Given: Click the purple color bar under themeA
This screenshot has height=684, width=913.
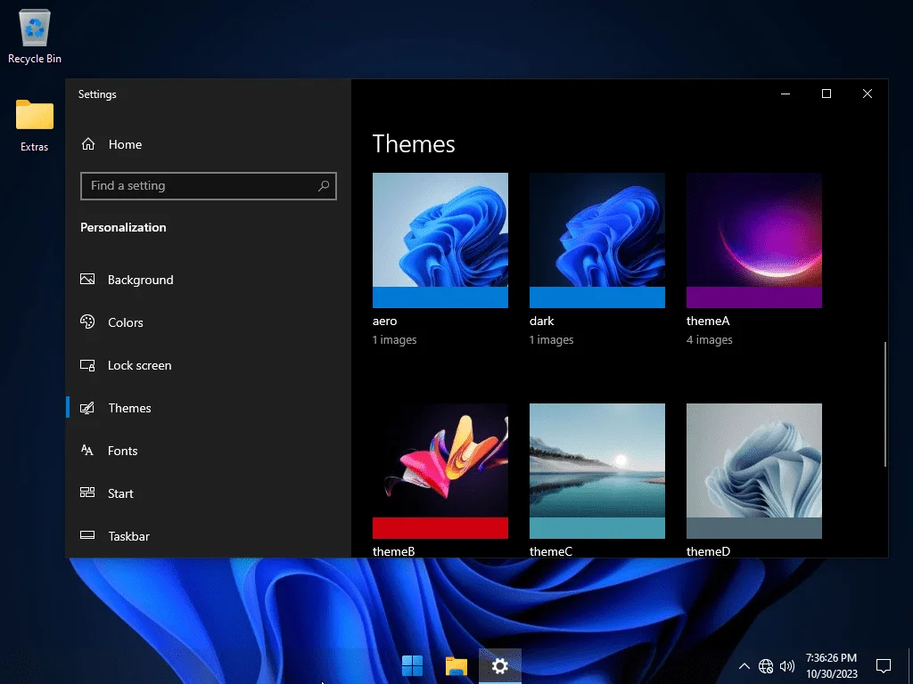Looking at the screenshot, I should click(754, 297).
